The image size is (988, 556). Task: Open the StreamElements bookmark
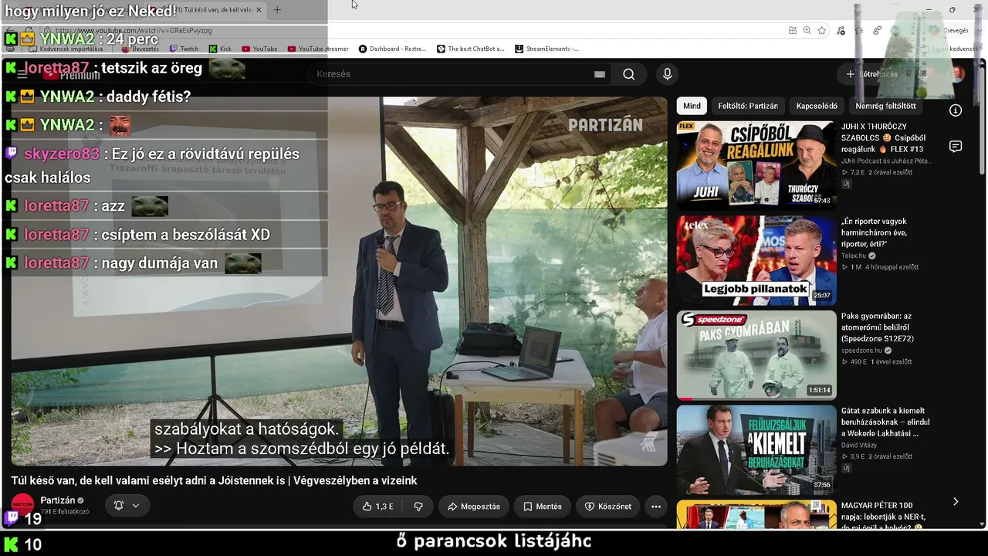[x=547, y=49]
